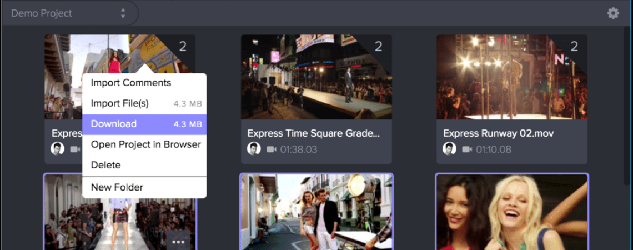
Task: Click user avatar on Time Square card
Action: tap(254, 149)
